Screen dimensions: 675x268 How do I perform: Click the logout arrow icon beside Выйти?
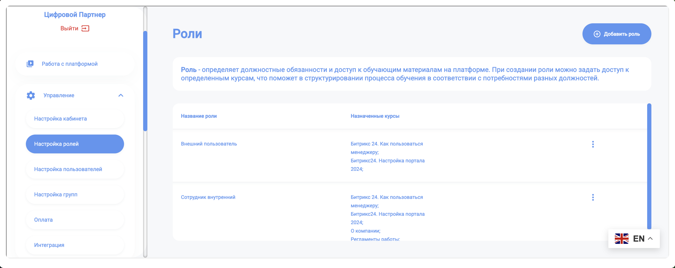click(x=85, y=28)
